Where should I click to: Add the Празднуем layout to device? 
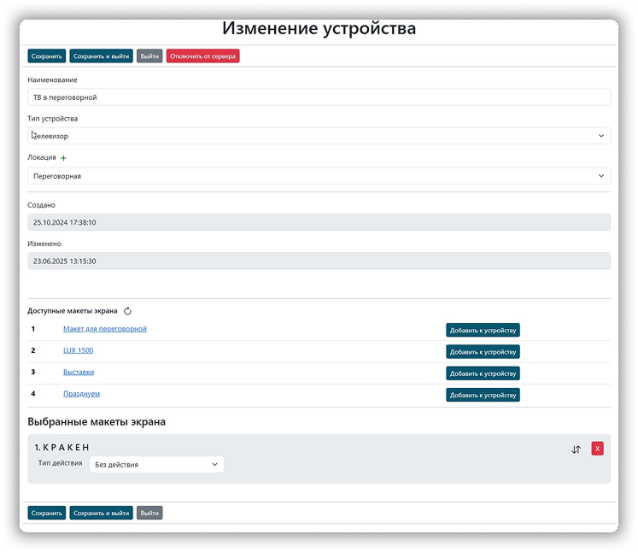(x=483, y=395)
